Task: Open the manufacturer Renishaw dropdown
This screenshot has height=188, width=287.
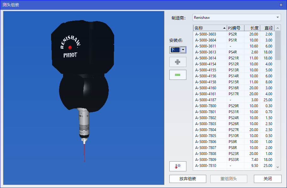Action: (x=237, y=18)
